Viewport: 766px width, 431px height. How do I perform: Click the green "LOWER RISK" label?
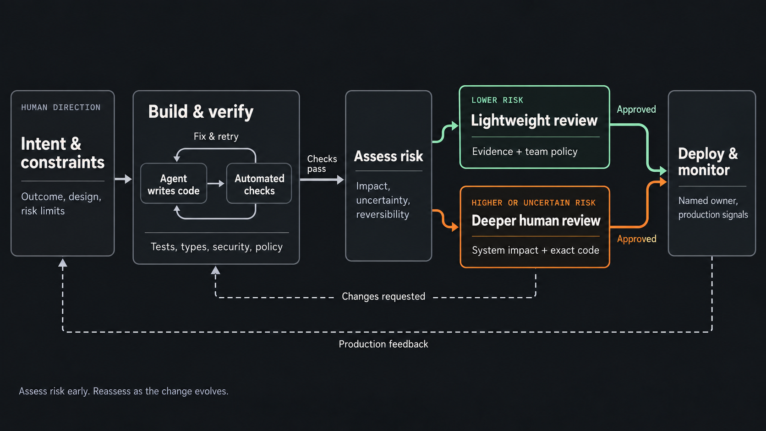click(497, 100)
